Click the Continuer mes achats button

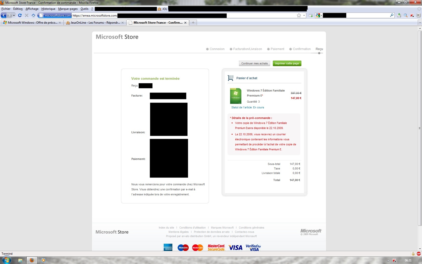point(254,63)
